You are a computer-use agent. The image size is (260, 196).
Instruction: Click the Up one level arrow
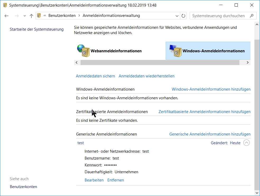pyautogui.click(x=31, y=16)
